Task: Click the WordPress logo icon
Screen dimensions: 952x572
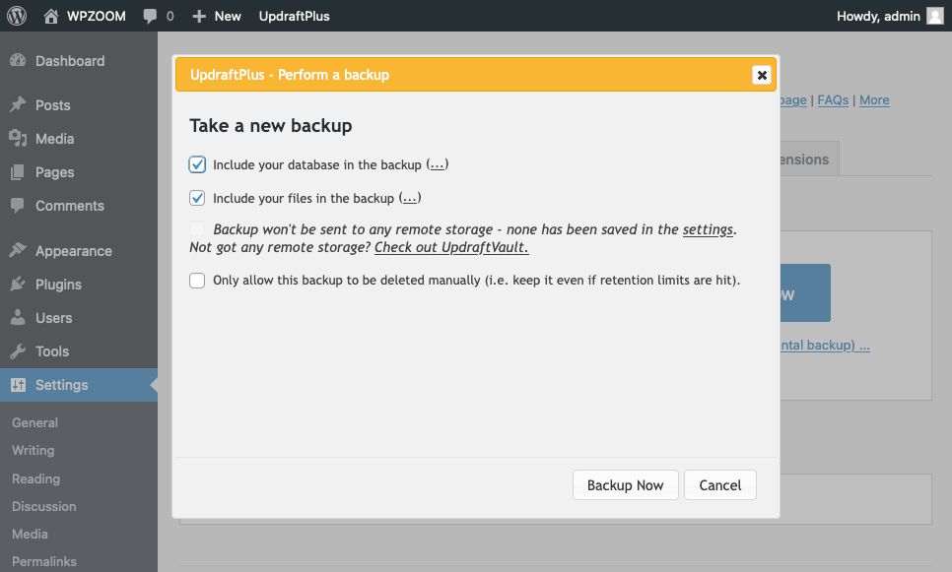Action: tap(17, 16)
